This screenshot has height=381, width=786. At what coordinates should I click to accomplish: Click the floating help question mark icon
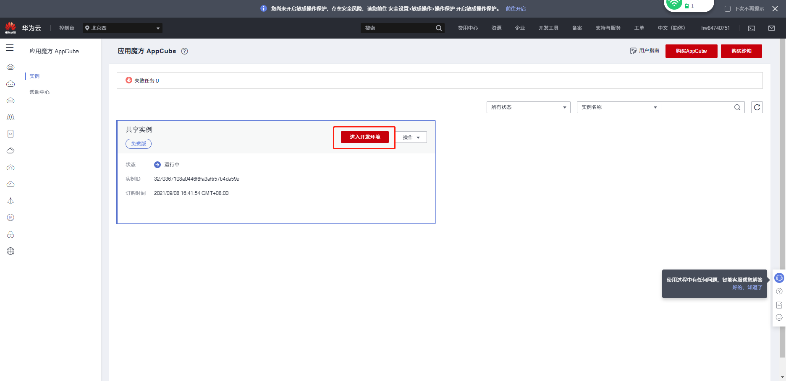tap(779, 291)
